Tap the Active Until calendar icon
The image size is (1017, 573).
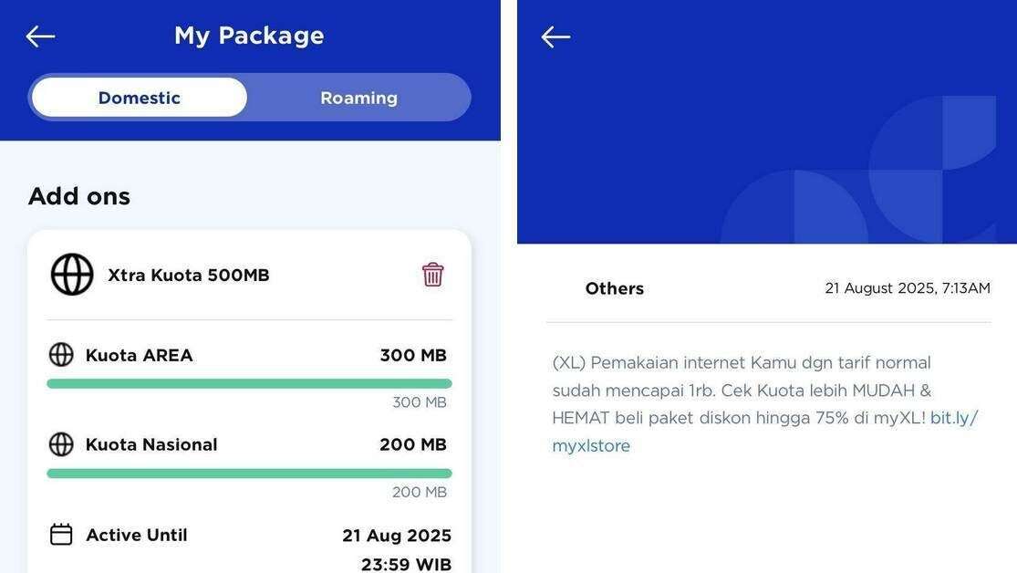(61, 535)
